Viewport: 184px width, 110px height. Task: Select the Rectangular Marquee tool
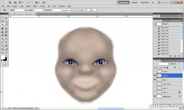tap(2, 18)
